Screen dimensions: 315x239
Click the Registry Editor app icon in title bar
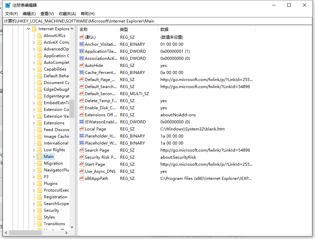(7, 5)
